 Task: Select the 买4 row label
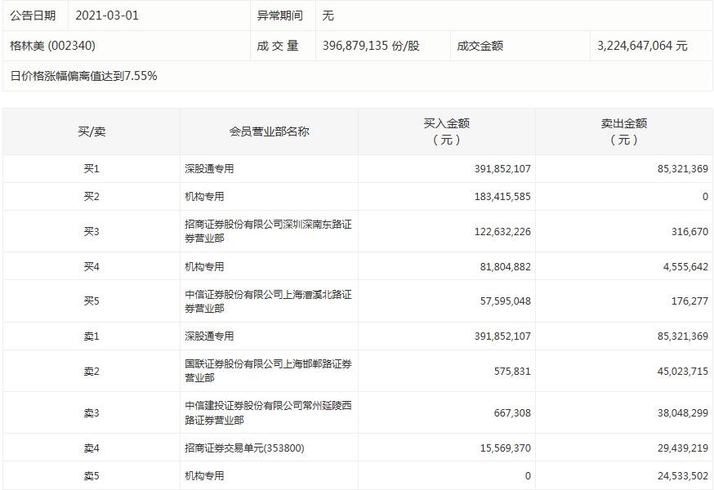(91, 267)
